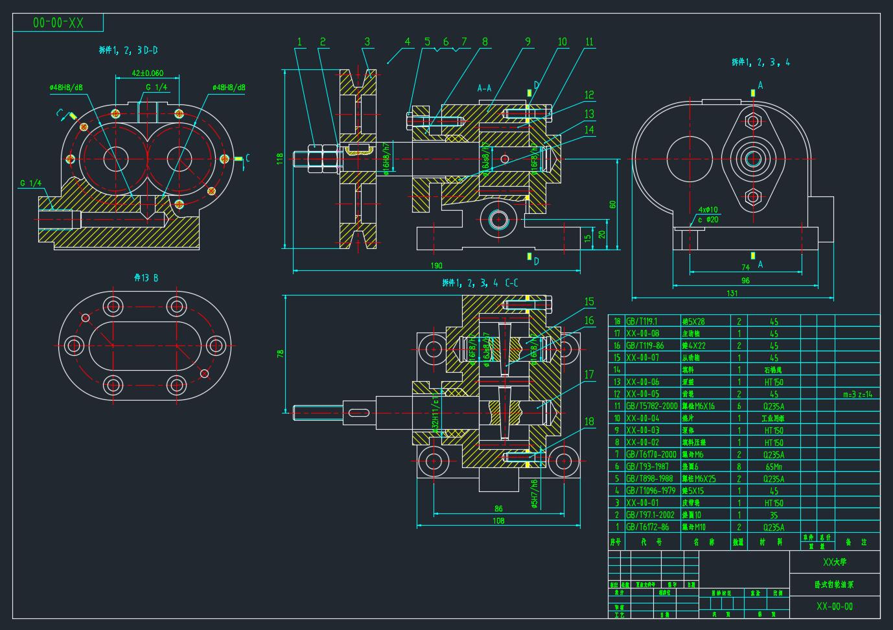Select part balloon number 17

[x=588, y=375]
